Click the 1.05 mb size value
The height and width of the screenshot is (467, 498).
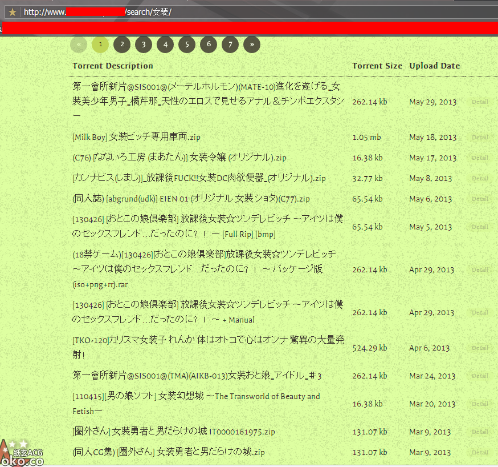(366, 137)
